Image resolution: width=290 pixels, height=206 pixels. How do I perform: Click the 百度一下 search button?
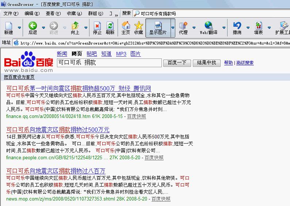click(177, 63)
